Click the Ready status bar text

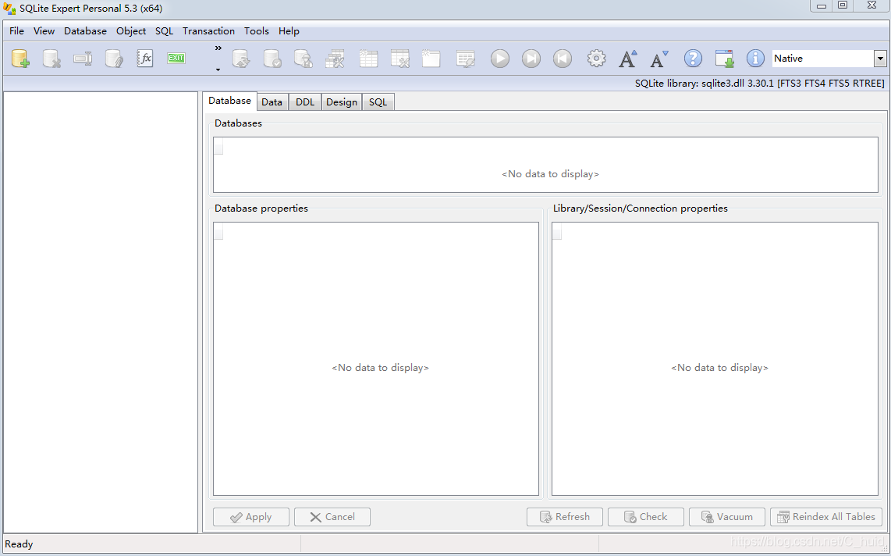pos(19,544)
